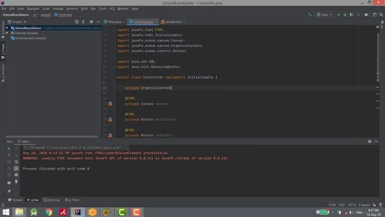
Task: Switch to the sample.fxml editor tab
Action: tap(173, 22)
